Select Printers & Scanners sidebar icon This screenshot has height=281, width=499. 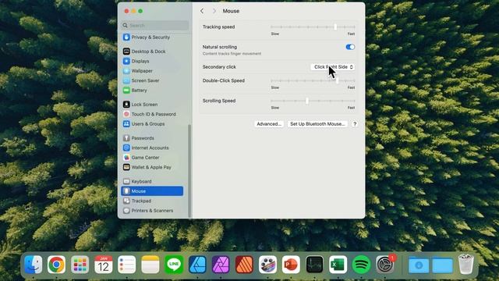[x=126, y=211]
